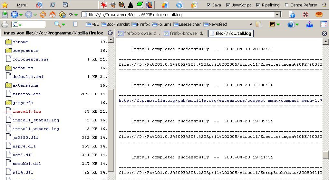Open the Forward history dropdown arrow
Viewport: 329px width, 180px height.
(x=35, y=15)
